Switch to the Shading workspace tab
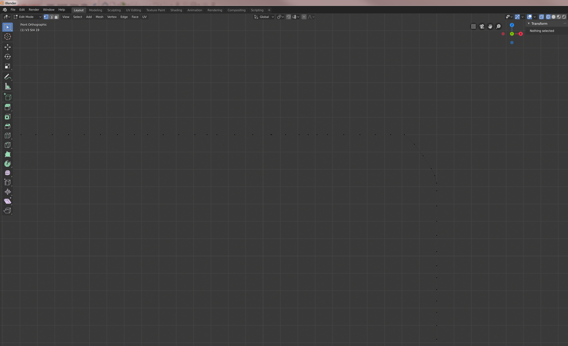 point(176,10)
